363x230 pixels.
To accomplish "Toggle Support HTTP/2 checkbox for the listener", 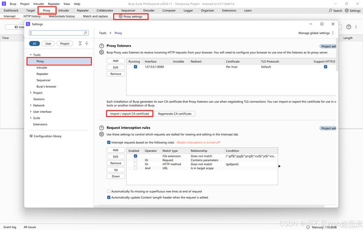I will pos(325,67).
